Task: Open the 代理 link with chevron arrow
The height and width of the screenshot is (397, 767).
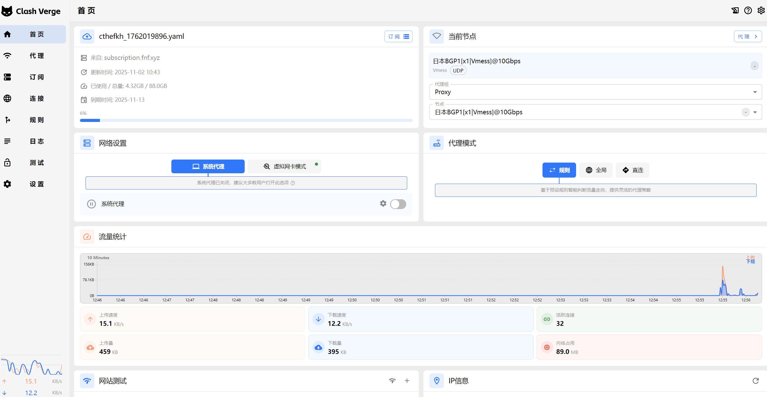Action: coord(747,37)
